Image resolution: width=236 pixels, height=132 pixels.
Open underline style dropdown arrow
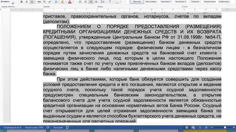point(35,1)
